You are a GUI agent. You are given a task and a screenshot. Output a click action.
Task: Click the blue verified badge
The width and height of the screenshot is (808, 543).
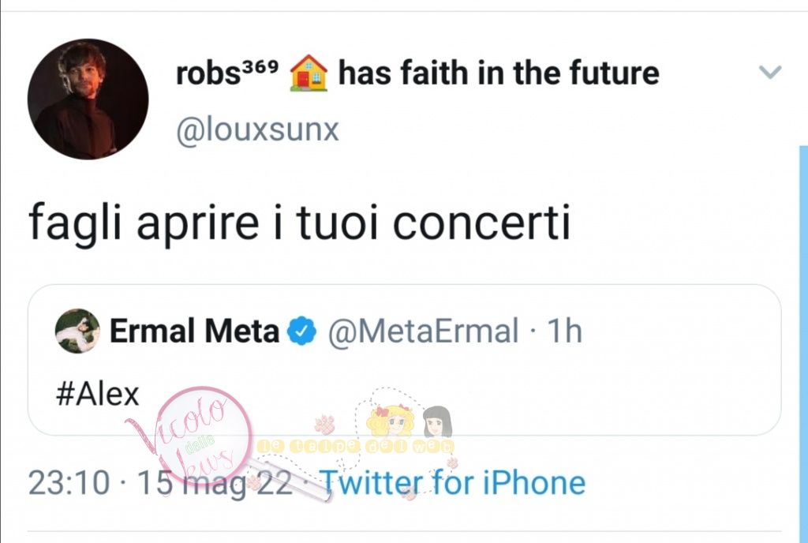coord(301,331)
